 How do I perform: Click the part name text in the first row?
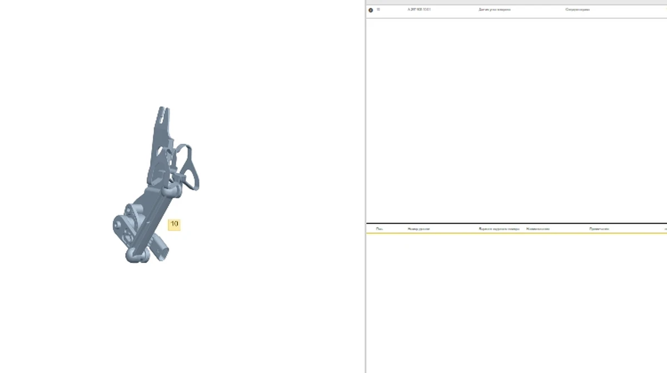494,9
